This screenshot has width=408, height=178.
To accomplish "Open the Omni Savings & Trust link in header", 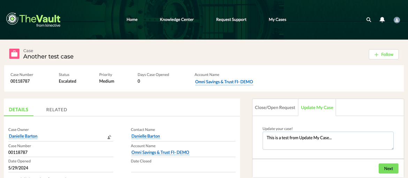I will coord(224,82).
